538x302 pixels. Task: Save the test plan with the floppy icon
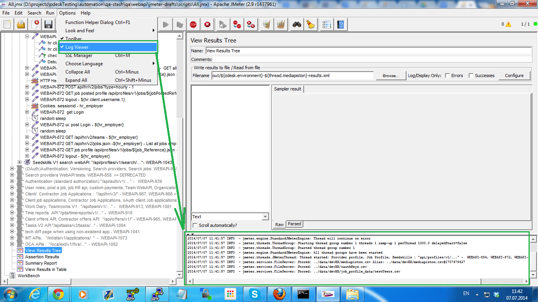coord(48,25)
